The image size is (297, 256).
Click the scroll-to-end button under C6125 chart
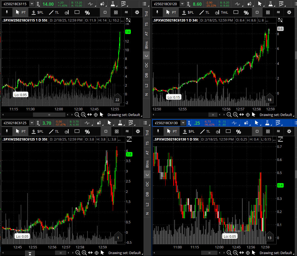(x=30, y=254)
